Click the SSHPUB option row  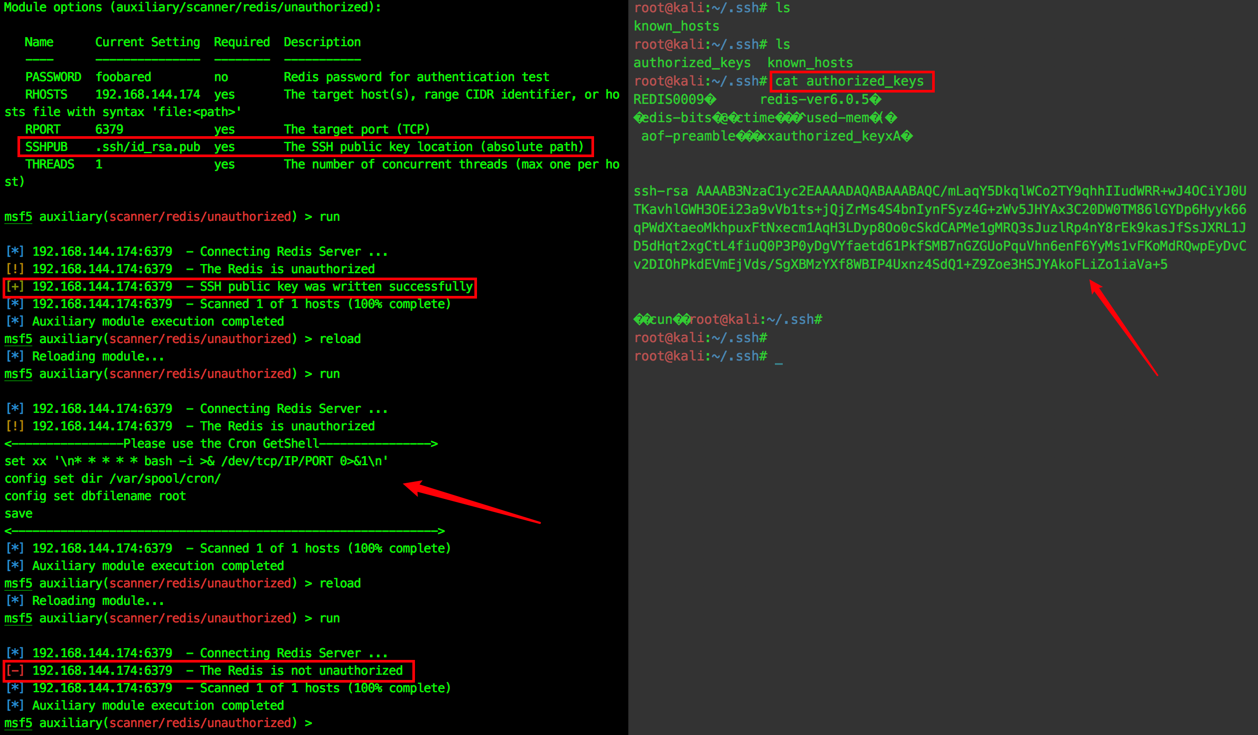click(x=304, y=147)
